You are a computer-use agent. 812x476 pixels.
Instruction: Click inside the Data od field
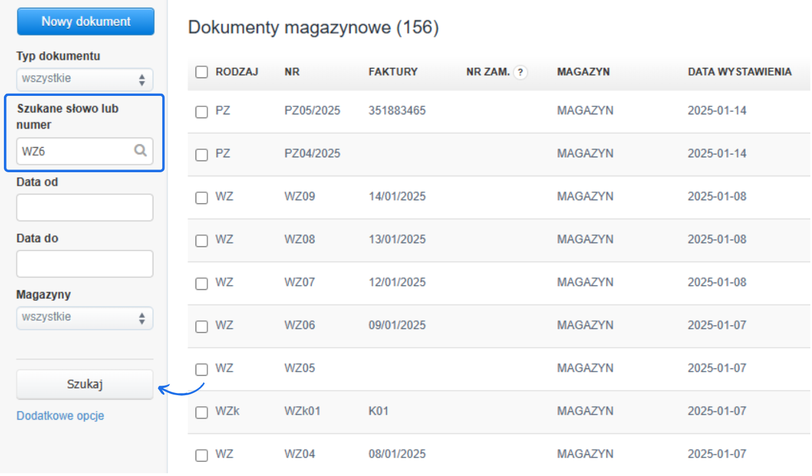pos(84,207)
